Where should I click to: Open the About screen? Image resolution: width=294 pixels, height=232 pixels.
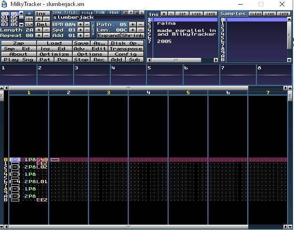(19, 54)
